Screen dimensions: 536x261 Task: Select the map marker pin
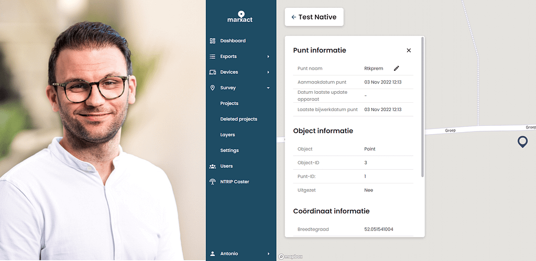click(522, 142)
